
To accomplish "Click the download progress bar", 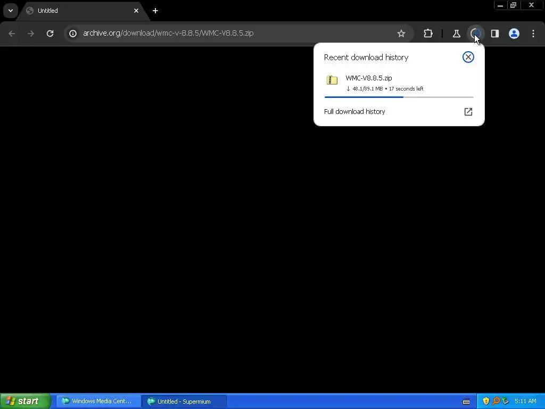I will (399, 97).
